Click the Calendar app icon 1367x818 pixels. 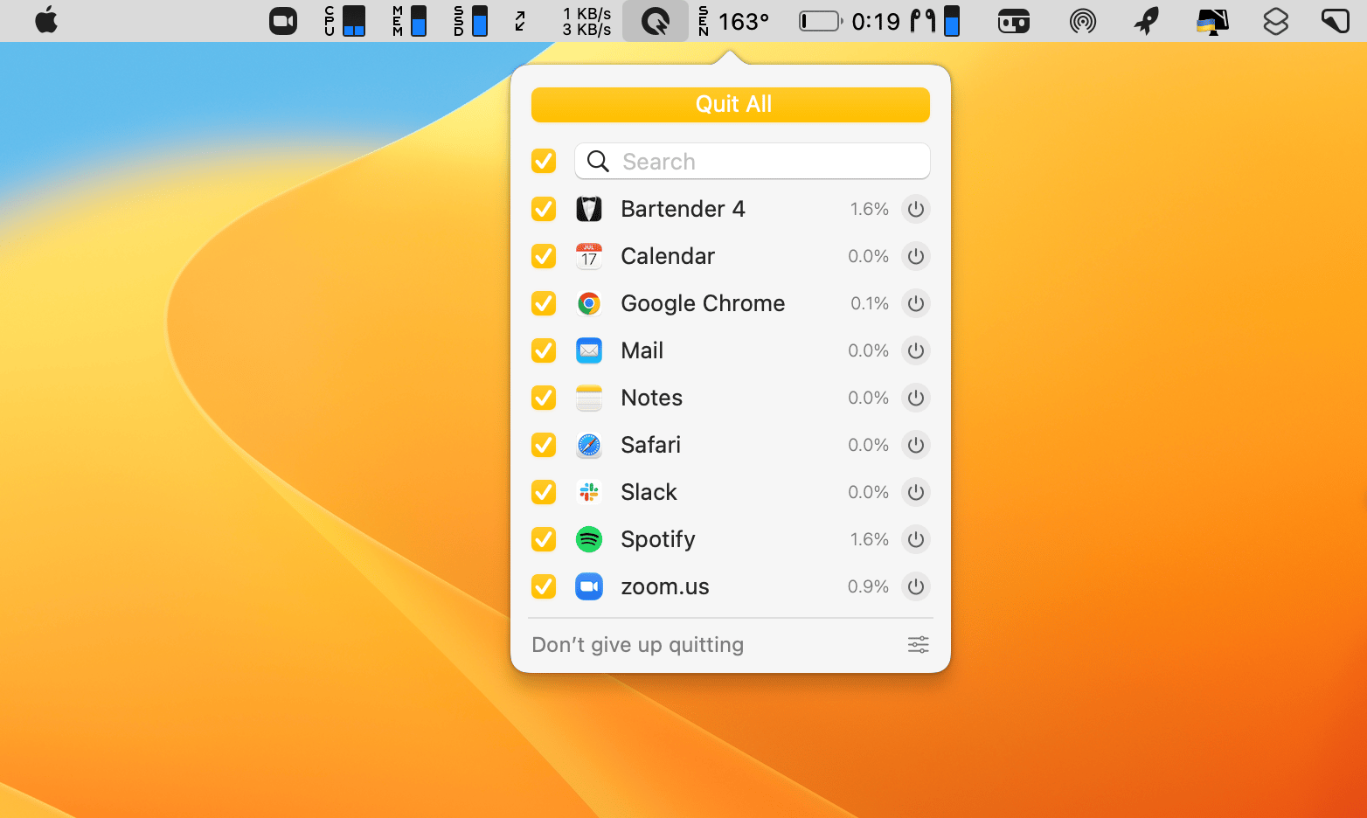pos(589,256)
